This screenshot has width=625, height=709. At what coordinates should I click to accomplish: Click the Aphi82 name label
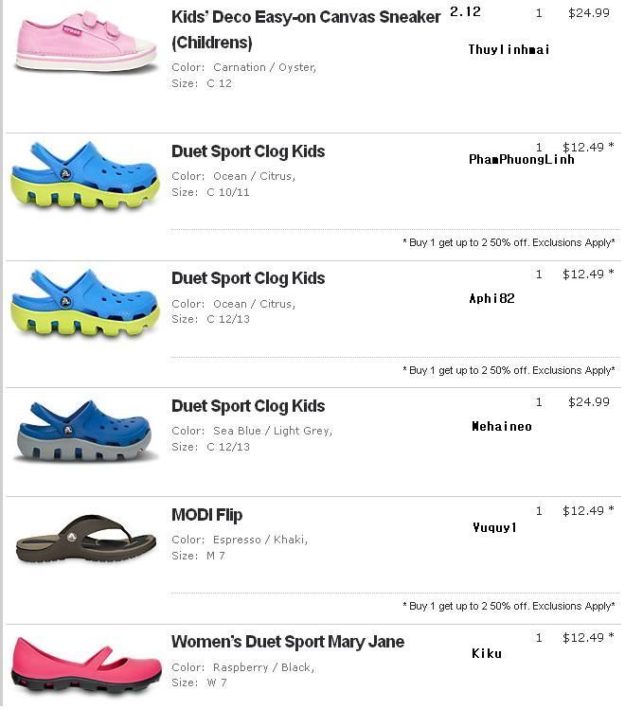[491, 298]
